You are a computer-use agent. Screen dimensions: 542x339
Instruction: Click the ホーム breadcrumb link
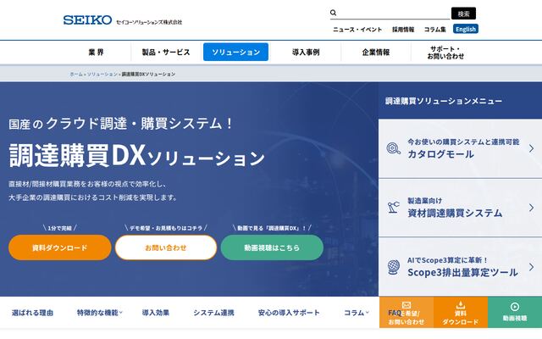[76, 74]
